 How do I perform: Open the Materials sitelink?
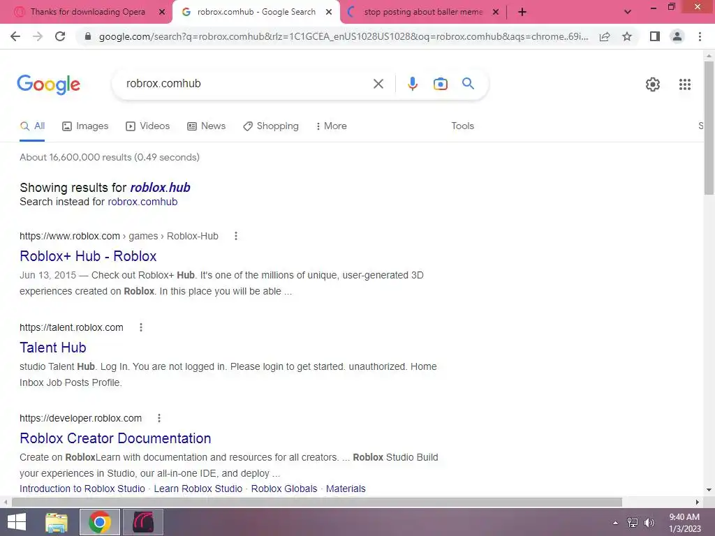click(346, 489)
